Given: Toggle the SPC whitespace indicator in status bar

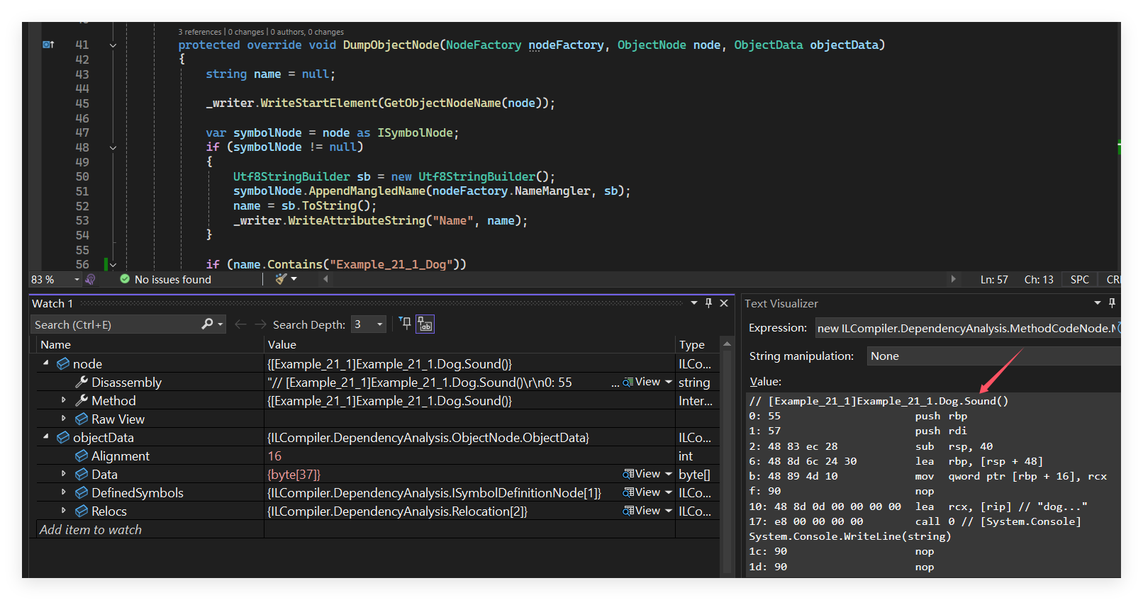Looking at the screenshot, I should [x=1079, y=280].
